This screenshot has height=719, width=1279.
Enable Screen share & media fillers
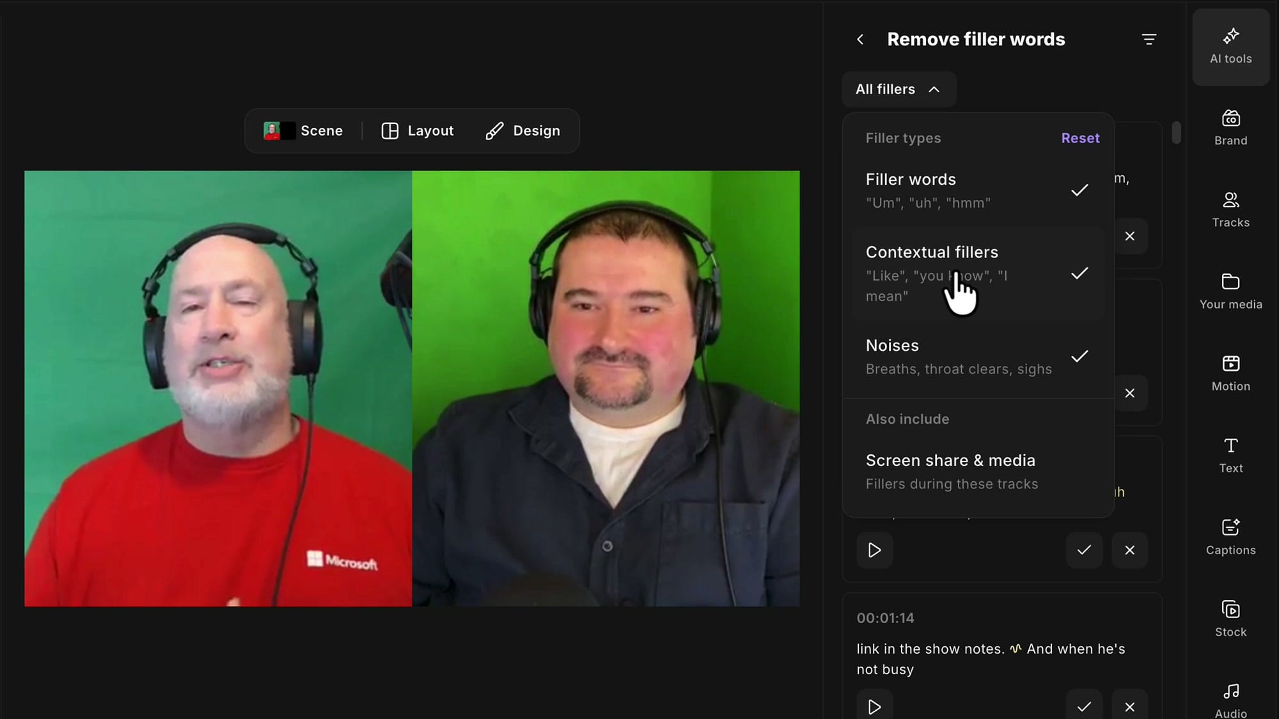click(x=978, y=472)
